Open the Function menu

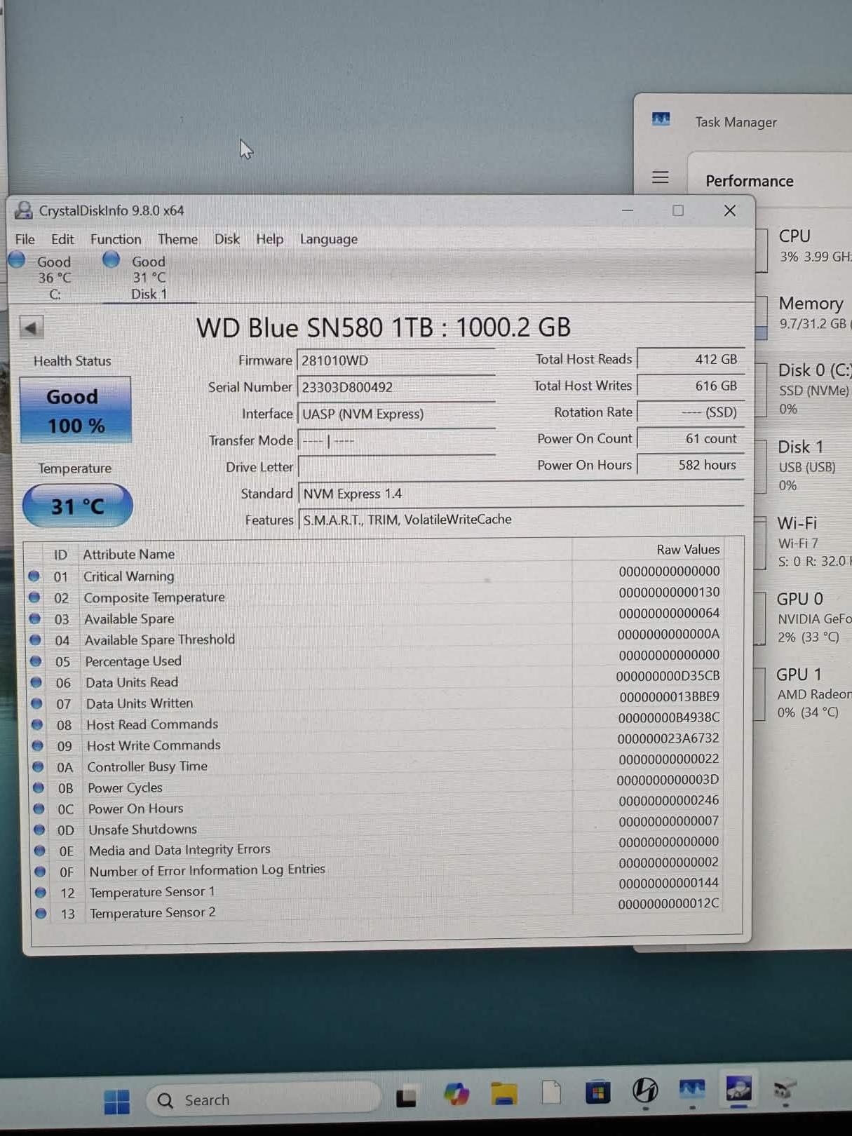pyautogui.click(x=116, y=239)
